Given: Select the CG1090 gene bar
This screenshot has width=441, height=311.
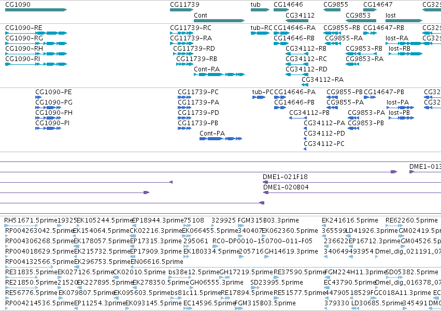Looking at the screenshot, I should pyautogui.click(x=36, y=10).
